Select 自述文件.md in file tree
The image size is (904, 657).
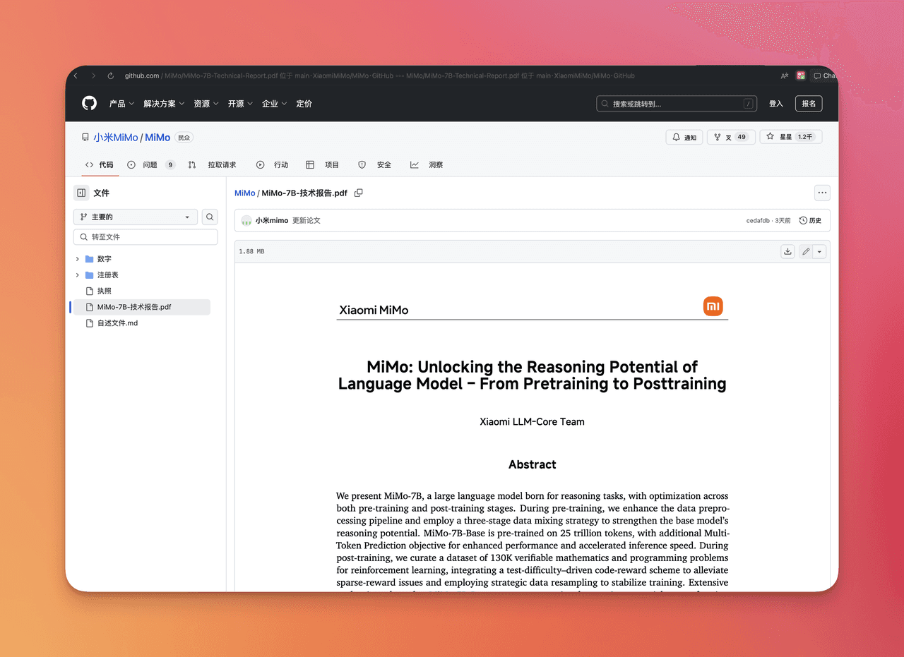click(x=118, y=323)
